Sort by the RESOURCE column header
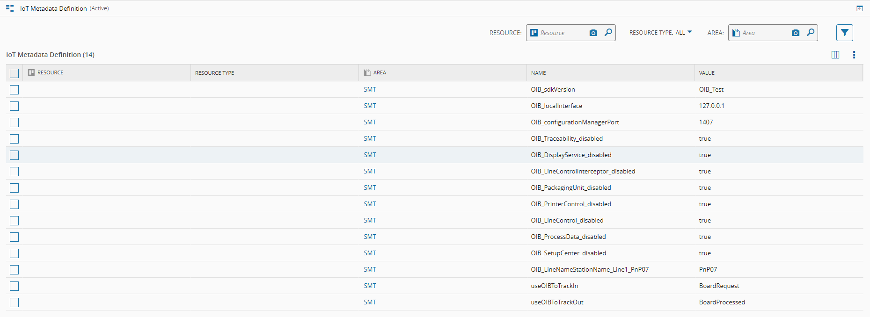This screenshot has width=870, height=317. tap(107, 72)
